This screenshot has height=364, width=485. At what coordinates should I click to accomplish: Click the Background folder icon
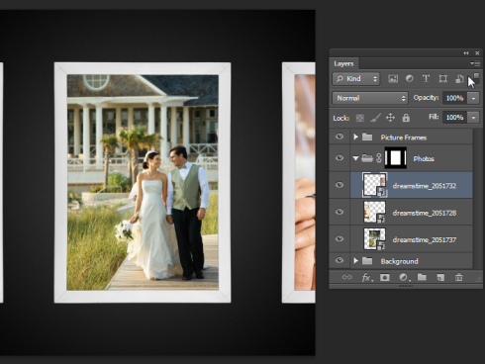367,261
